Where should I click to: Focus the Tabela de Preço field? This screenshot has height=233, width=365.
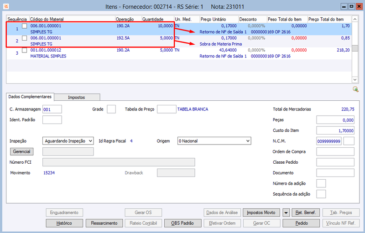click(167, 109)
